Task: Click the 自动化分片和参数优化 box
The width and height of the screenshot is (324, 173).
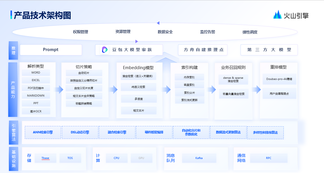Action: (191, 132)
